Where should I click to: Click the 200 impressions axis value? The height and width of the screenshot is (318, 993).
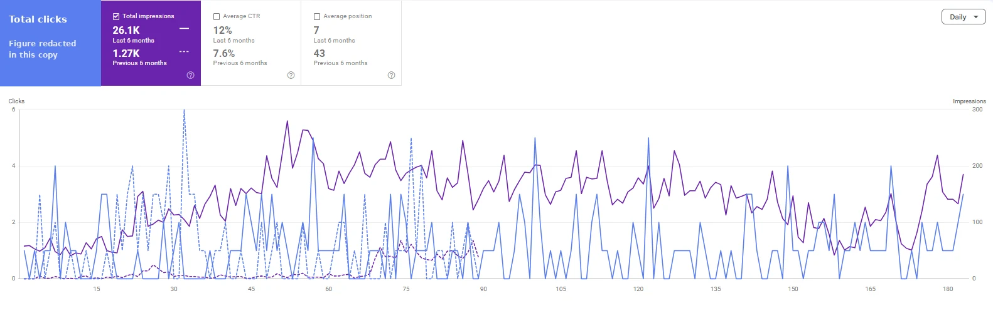[977, 166]
